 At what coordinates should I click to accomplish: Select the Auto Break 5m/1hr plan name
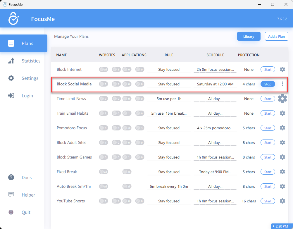(74, 186)
